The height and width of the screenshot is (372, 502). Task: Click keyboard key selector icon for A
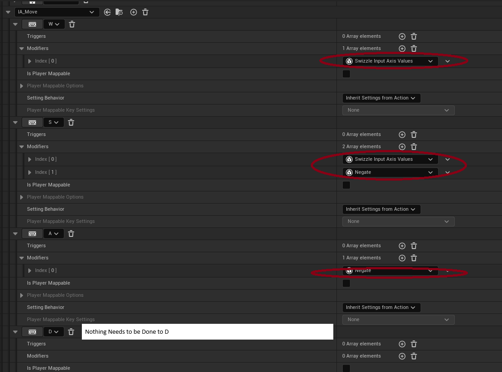tap(32, 234)
